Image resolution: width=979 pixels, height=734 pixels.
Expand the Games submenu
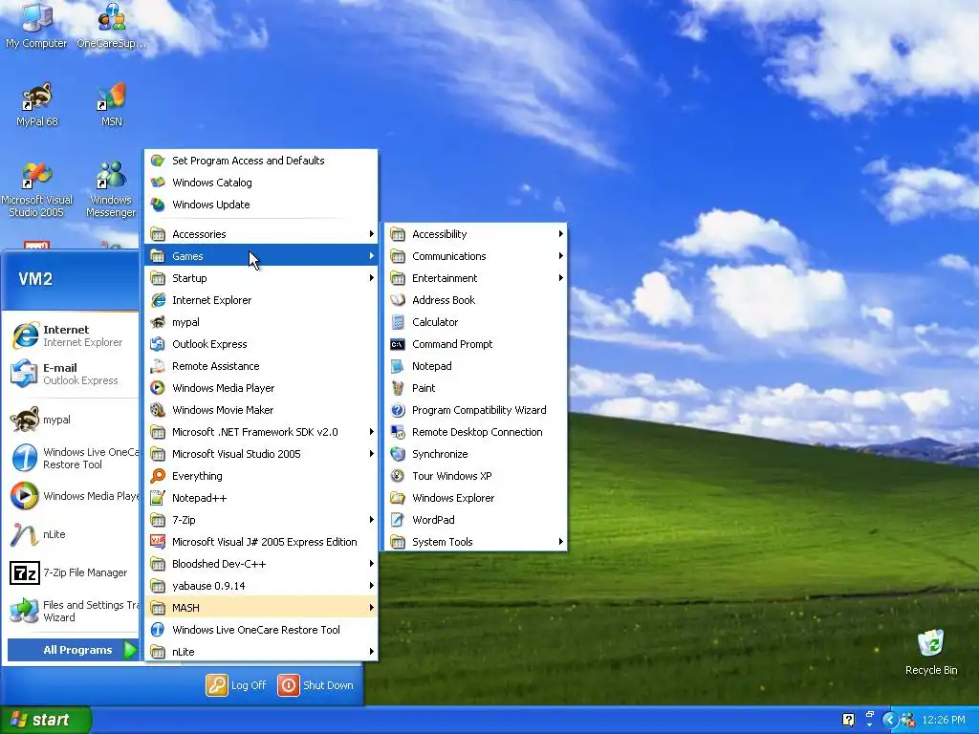261,256
